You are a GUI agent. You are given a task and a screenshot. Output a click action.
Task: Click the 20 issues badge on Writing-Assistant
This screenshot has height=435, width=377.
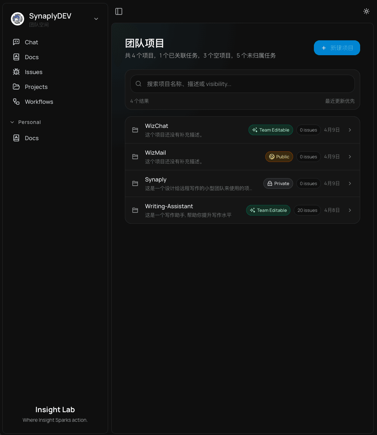click(307, 210)
